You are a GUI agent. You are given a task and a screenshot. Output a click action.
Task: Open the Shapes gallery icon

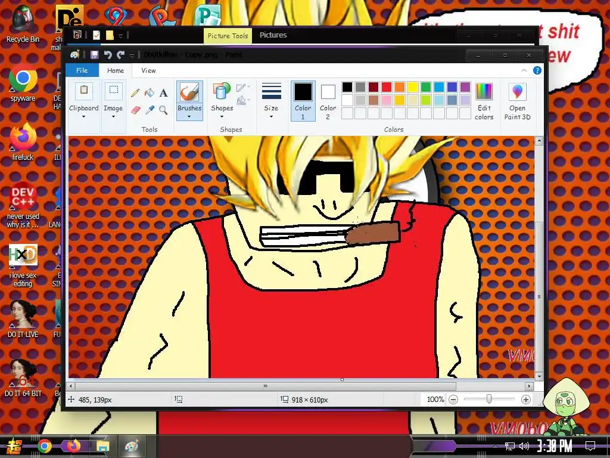pyautogui.click(x=222, y=92)
